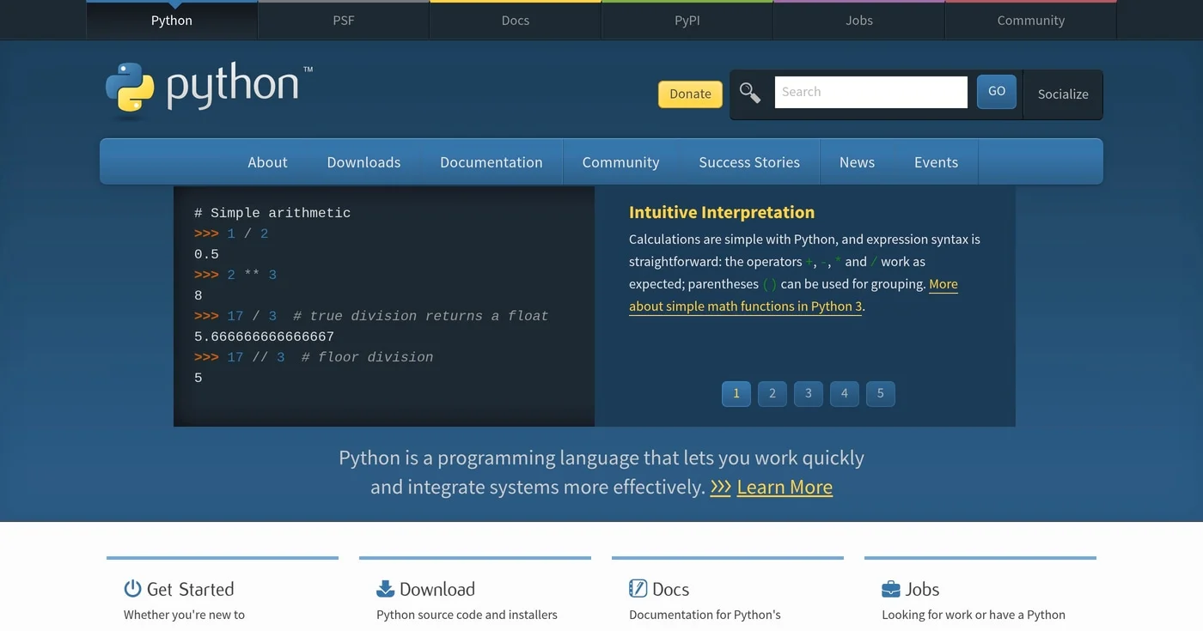Click the Intuitive Interpretation heading
This screenshot has width=1203, height=631.
click(x=722, y=212)
